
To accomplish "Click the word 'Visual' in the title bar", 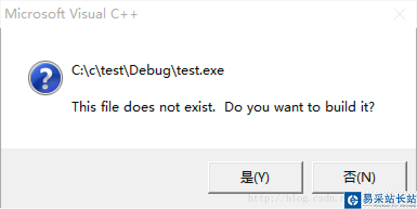I will coord(88,14).
